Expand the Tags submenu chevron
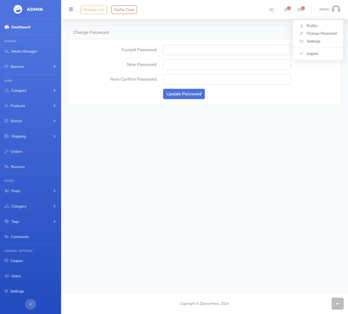 (54, 222)
